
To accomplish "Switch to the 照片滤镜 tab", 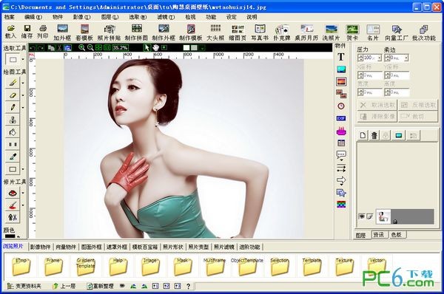I will tap(224, 247).
